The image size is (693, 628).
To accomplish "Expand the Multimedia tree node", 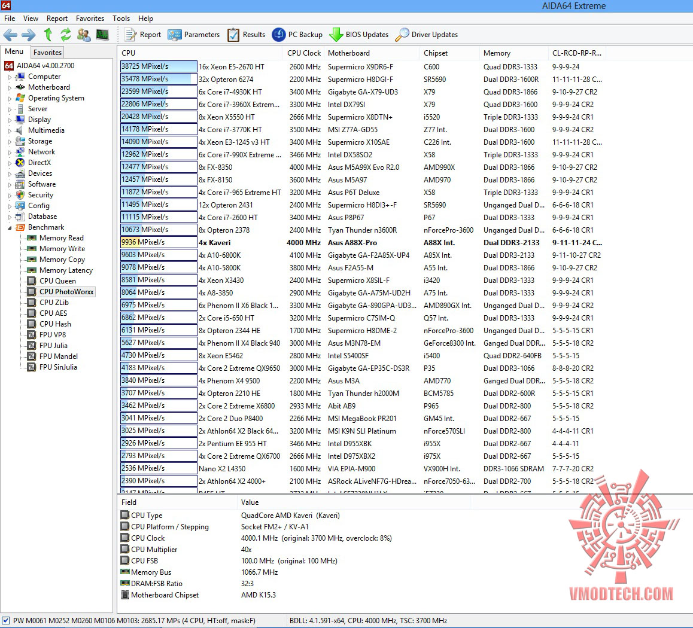I will [10, 130].
